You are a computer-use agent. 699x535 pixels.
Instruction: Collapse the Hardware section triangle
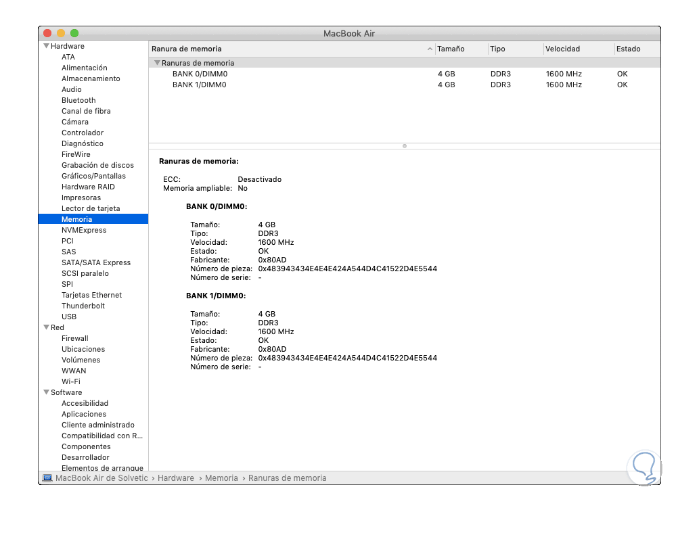coord(47,46)
